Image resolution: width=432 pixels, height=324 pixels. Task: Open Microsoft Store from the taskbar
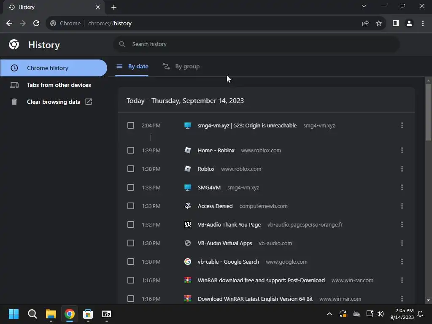tap(88, 314)
